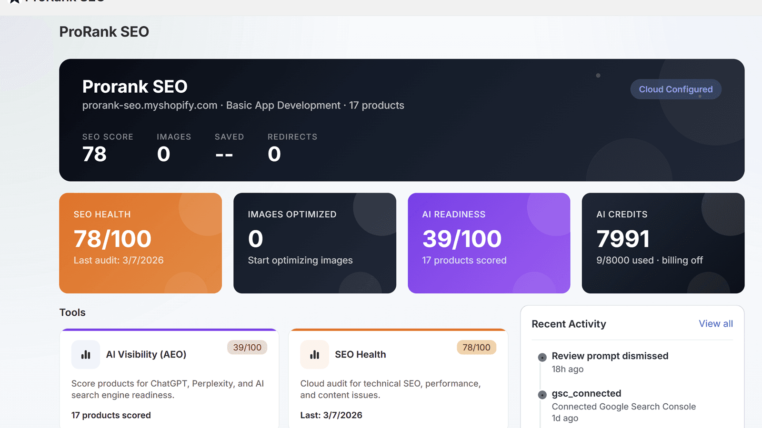Open View all recent activity

(x=716, y=324)
